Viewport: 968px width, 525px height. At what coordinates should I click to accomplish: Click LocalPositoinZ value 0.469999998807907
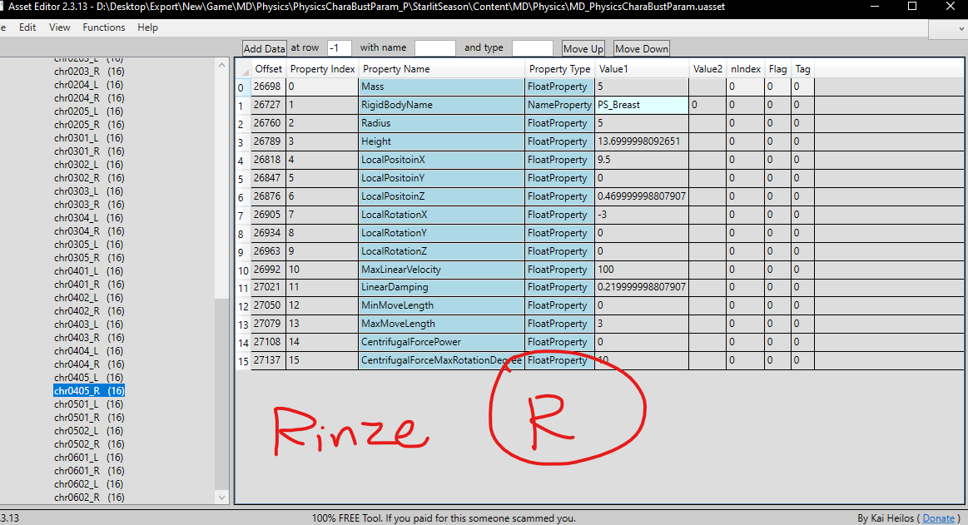tap(642, 196)
